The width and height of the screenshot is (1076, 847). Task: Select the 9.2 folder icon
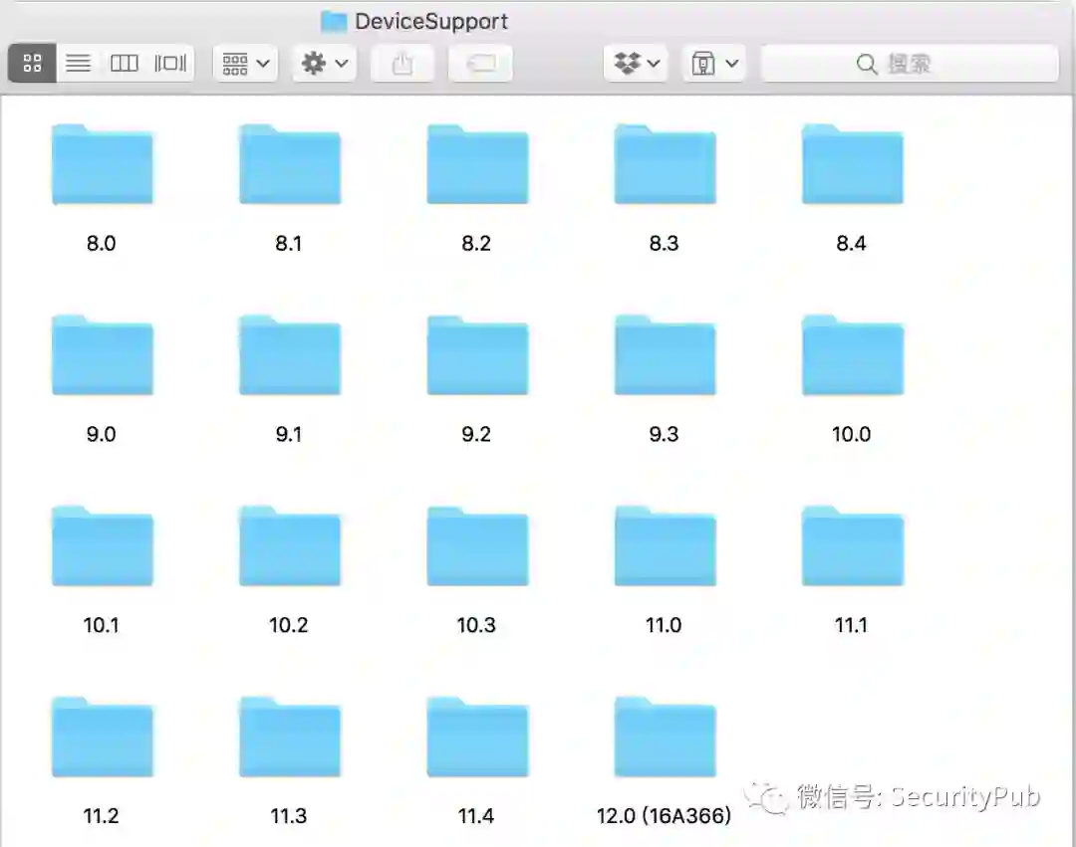(x=477, y=355)
